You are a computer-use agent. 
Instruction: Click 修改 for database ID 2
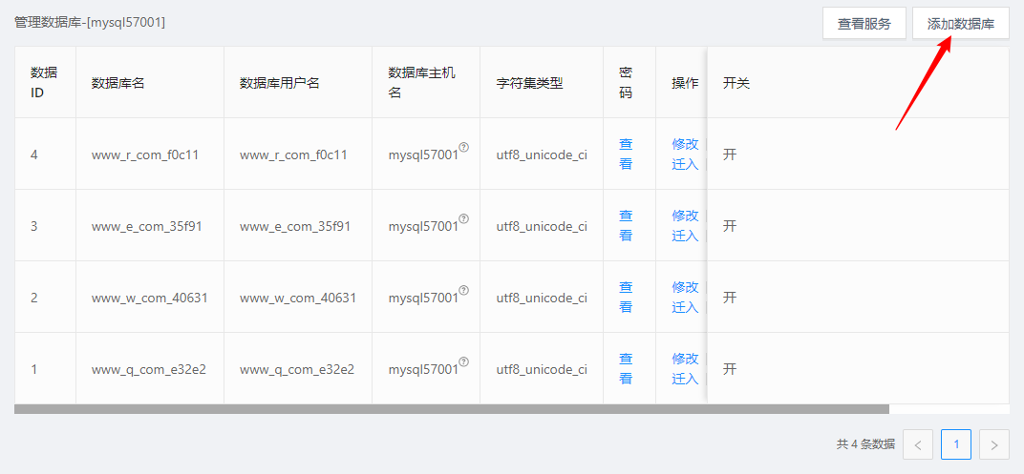(x=685, y=287)
